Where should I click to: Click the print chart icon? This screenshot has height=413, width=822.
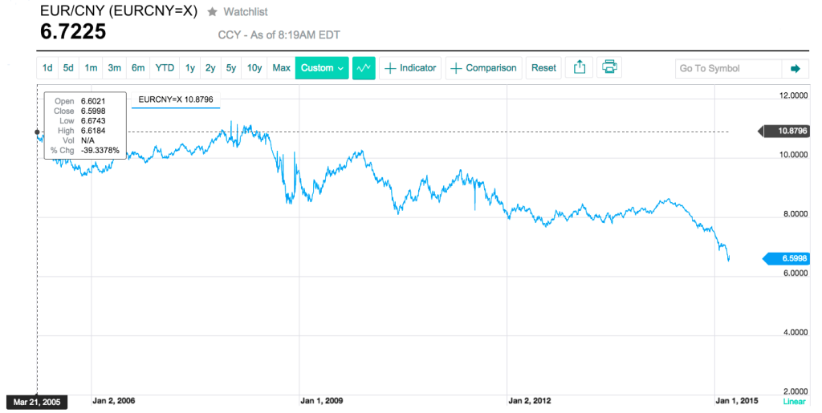[609, 67]
